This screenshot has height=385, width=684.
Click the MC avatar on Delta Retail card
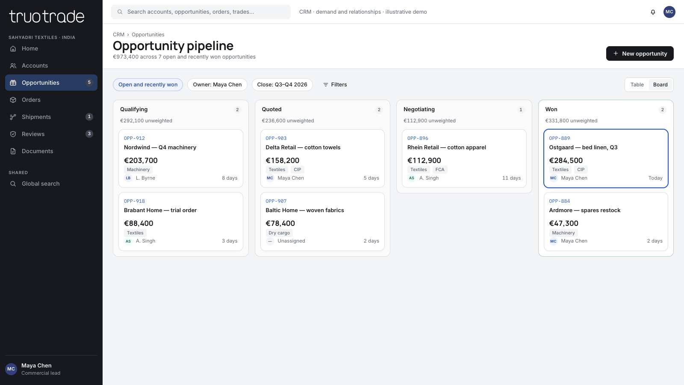(x=270, y=178)
